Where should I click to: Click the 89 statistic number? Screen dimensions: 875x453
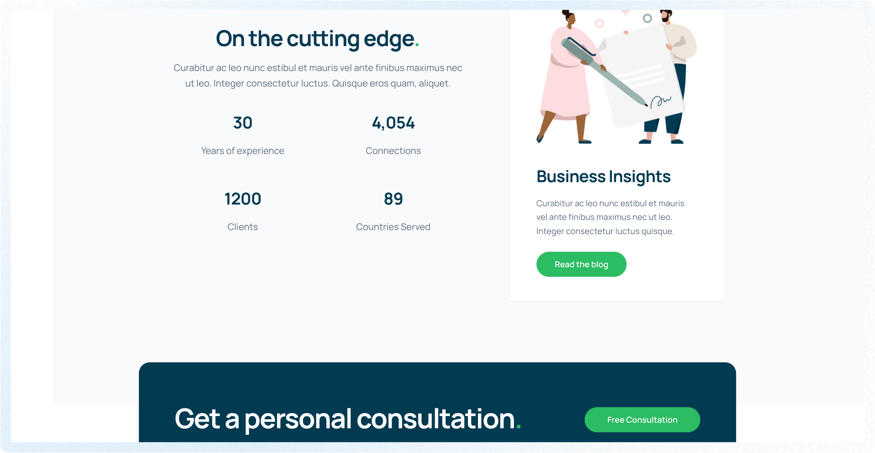[393, 199]
